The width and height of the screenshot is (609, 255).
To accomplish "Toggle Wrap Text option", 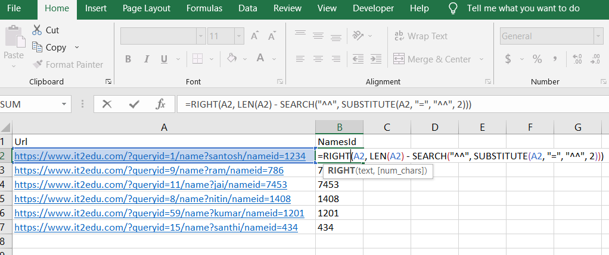I will 421,36.
